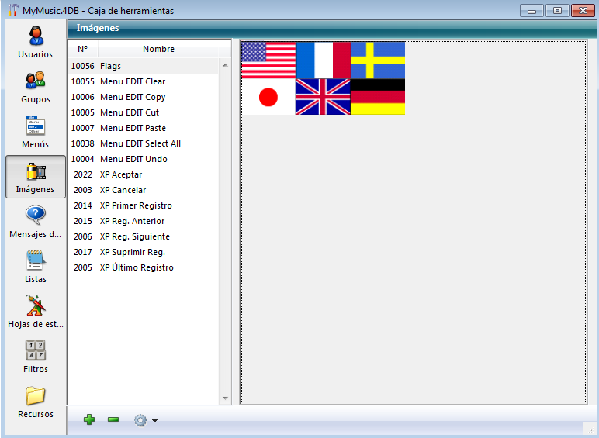The image size is (599, 438).
Task: Open the Recursos folder page
Action: pos(36,402)
